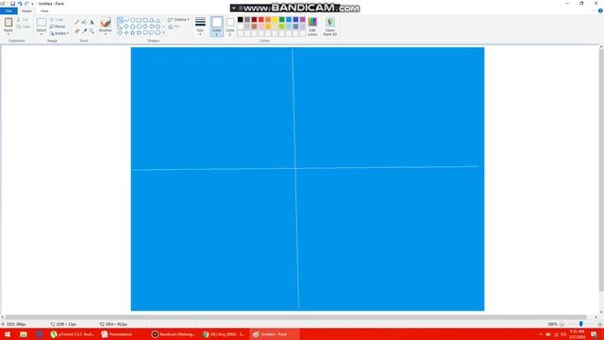Pick the green color swatch

click(x=281, y=20)
